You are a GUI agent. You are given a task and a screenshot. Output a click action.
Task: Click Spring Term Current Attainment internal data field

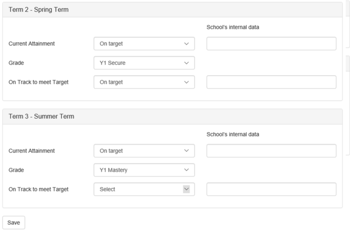tap(271, 43)
